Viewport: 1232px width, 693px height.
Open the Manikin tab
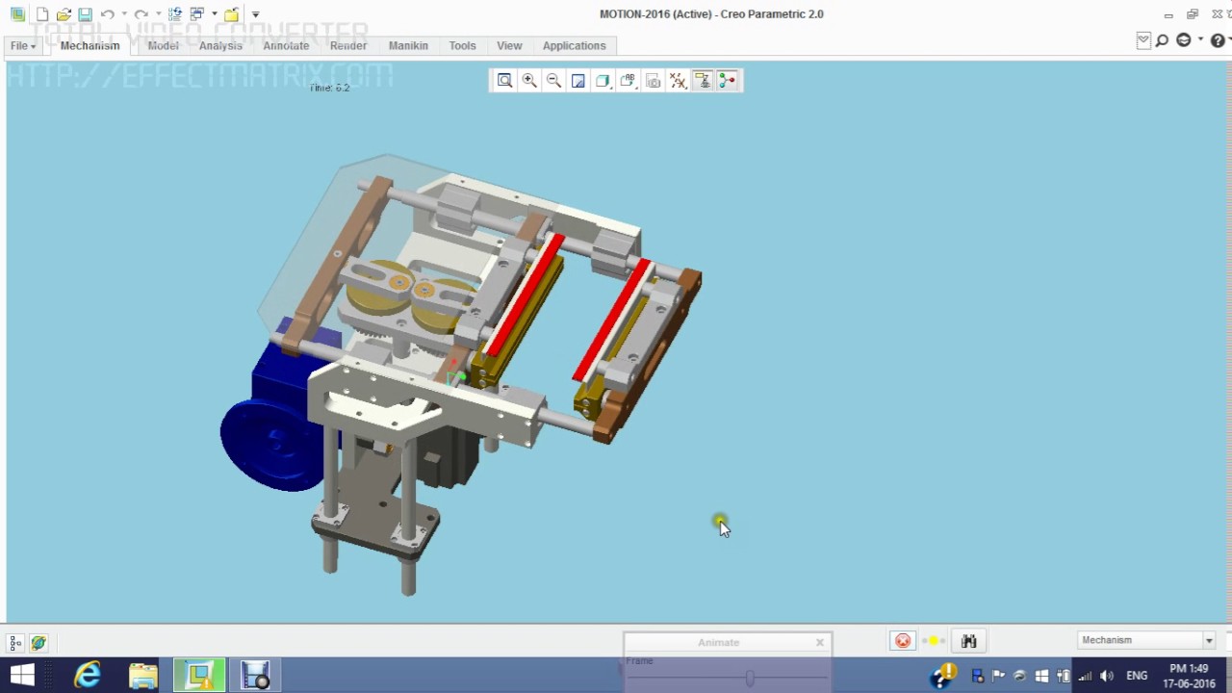408,45
